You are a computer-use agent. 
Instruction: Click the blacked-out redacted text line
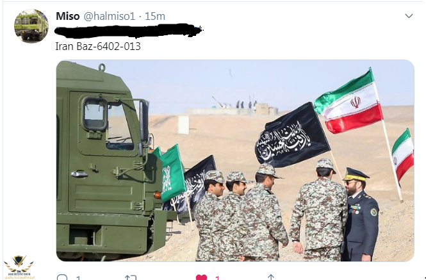tap(129, 31)
